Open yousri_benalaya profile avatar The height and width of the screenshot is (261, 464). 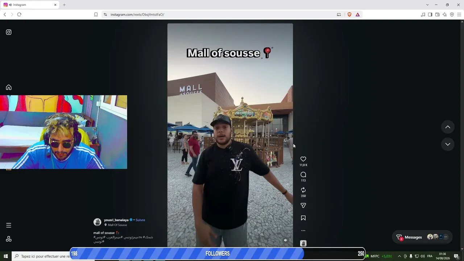[x=97, y=222]
